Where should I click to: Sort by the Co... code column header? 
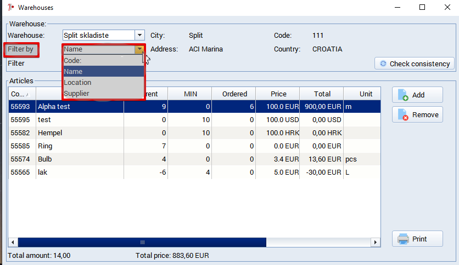coord(22,94)
